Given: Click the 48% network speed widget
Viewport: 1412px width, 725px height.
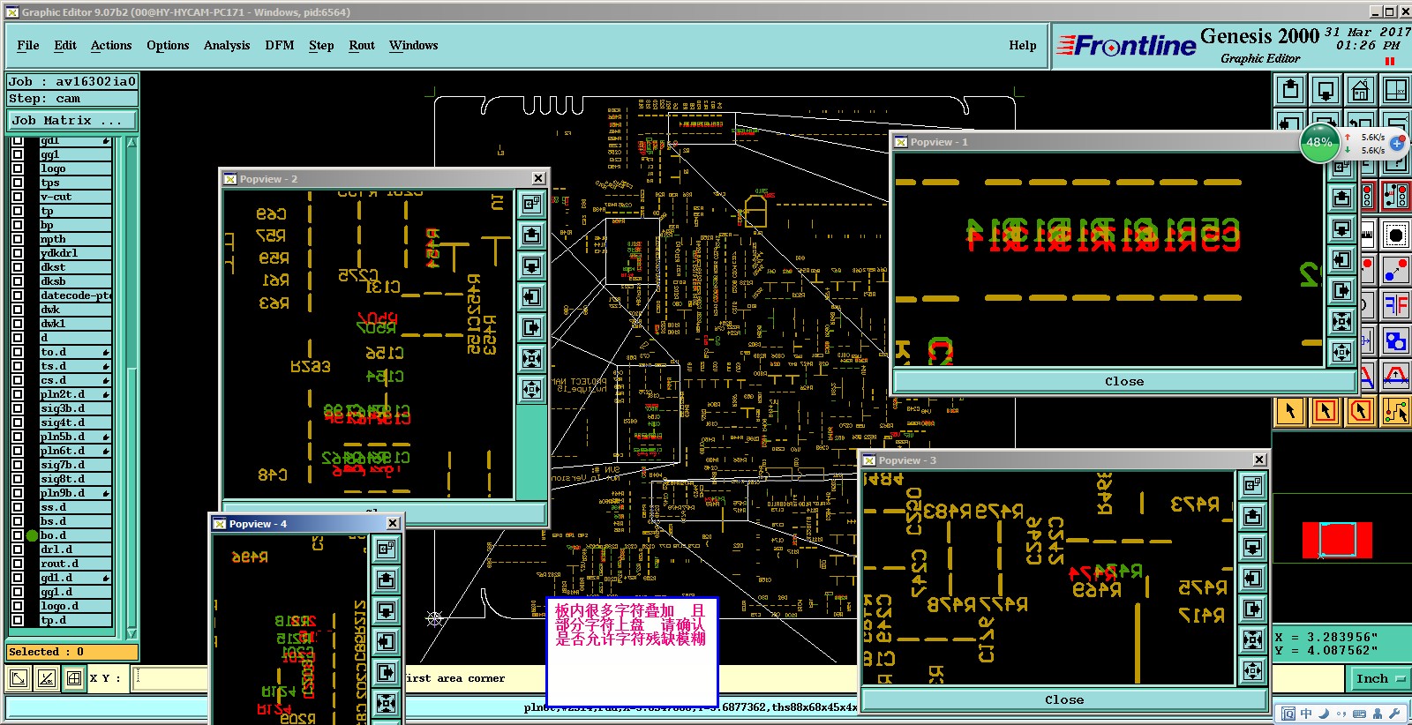Looking at the screenshot, I should click(1320, 143).
